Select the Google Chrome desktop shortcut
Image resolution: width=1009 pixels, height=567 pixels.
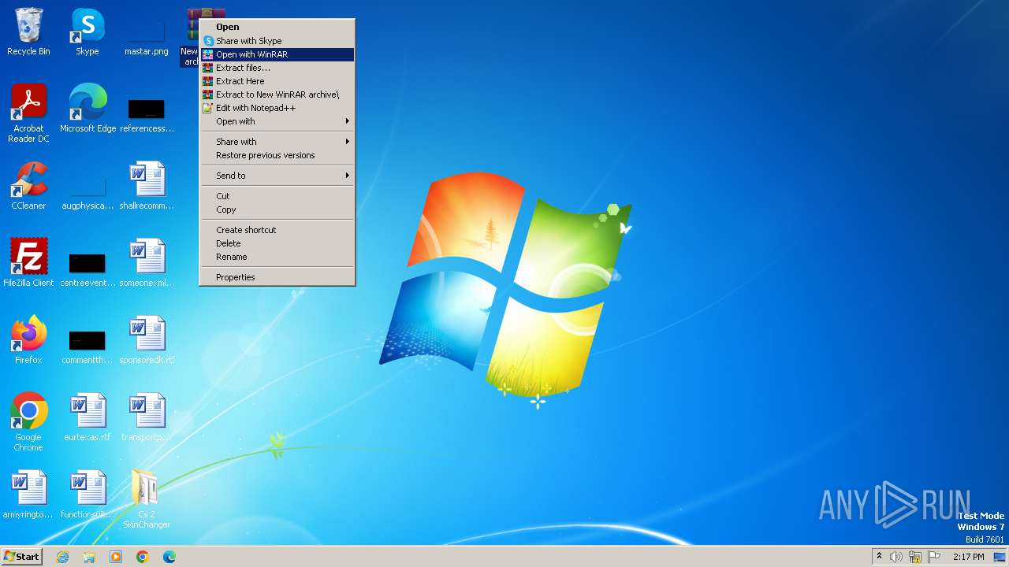(28, 422)
